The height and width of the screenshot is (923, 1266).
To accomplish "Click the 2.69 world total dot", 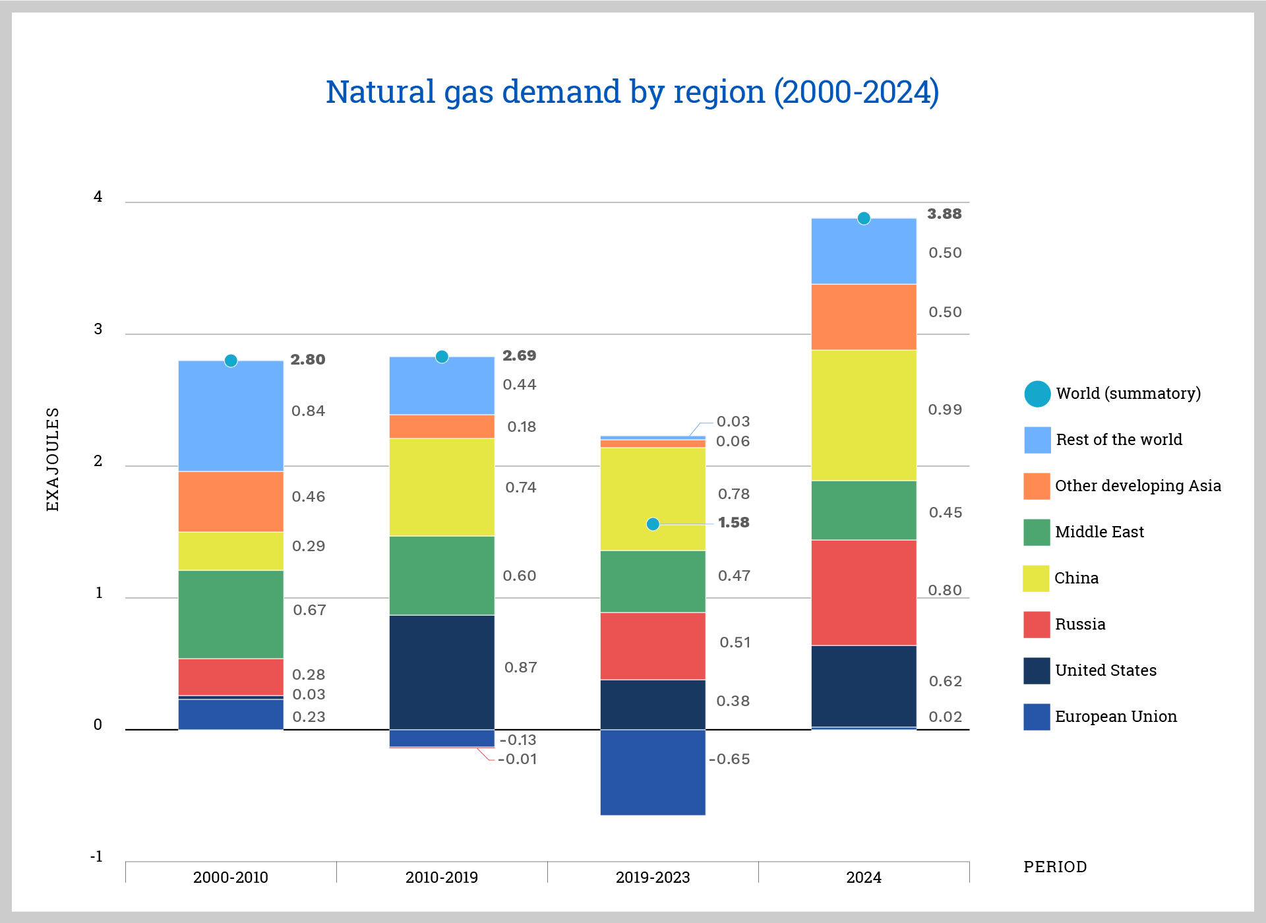I will tap(442, 357).
